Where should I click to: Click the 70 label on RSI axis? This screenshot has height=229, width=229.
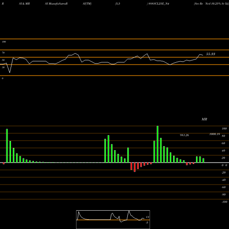[3, 53]
